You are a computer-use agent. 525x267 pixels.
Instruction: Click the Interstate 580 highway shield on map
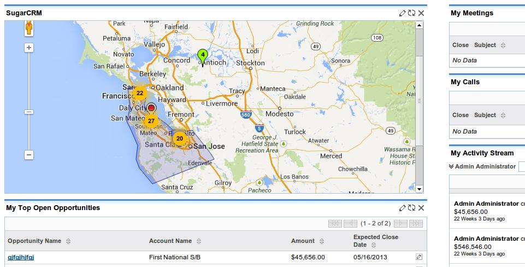(246, 114)
